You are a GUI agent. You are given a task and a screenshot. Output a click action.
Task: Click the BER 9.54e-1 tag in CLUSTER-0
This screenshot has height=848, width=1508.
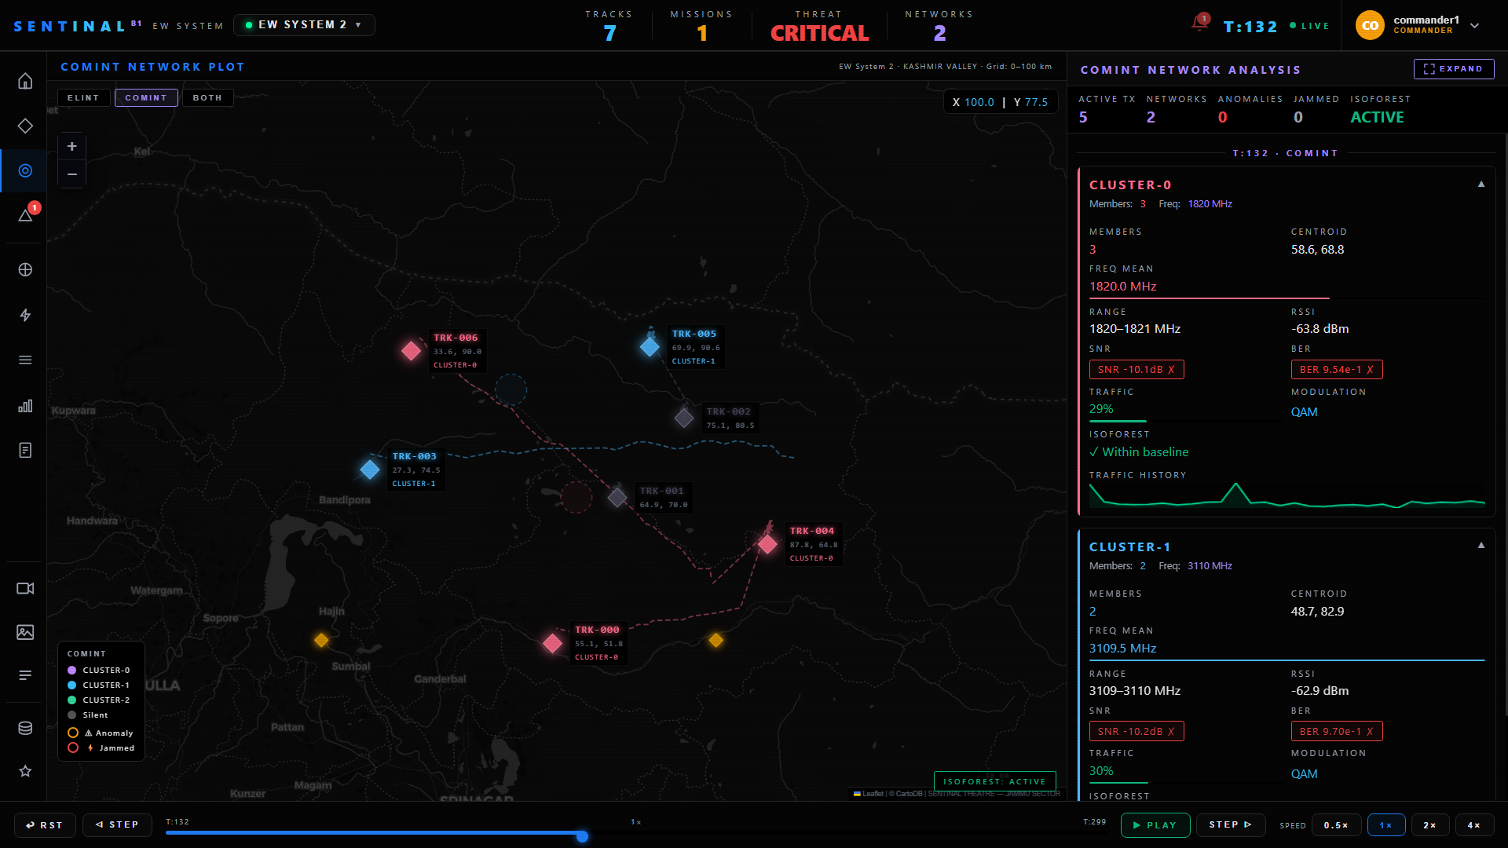pyautogui.click(x=1337, y=370)
